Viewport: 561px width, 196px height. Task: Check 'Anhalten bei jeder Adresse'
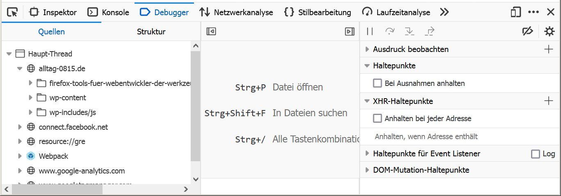click(377, 119)
